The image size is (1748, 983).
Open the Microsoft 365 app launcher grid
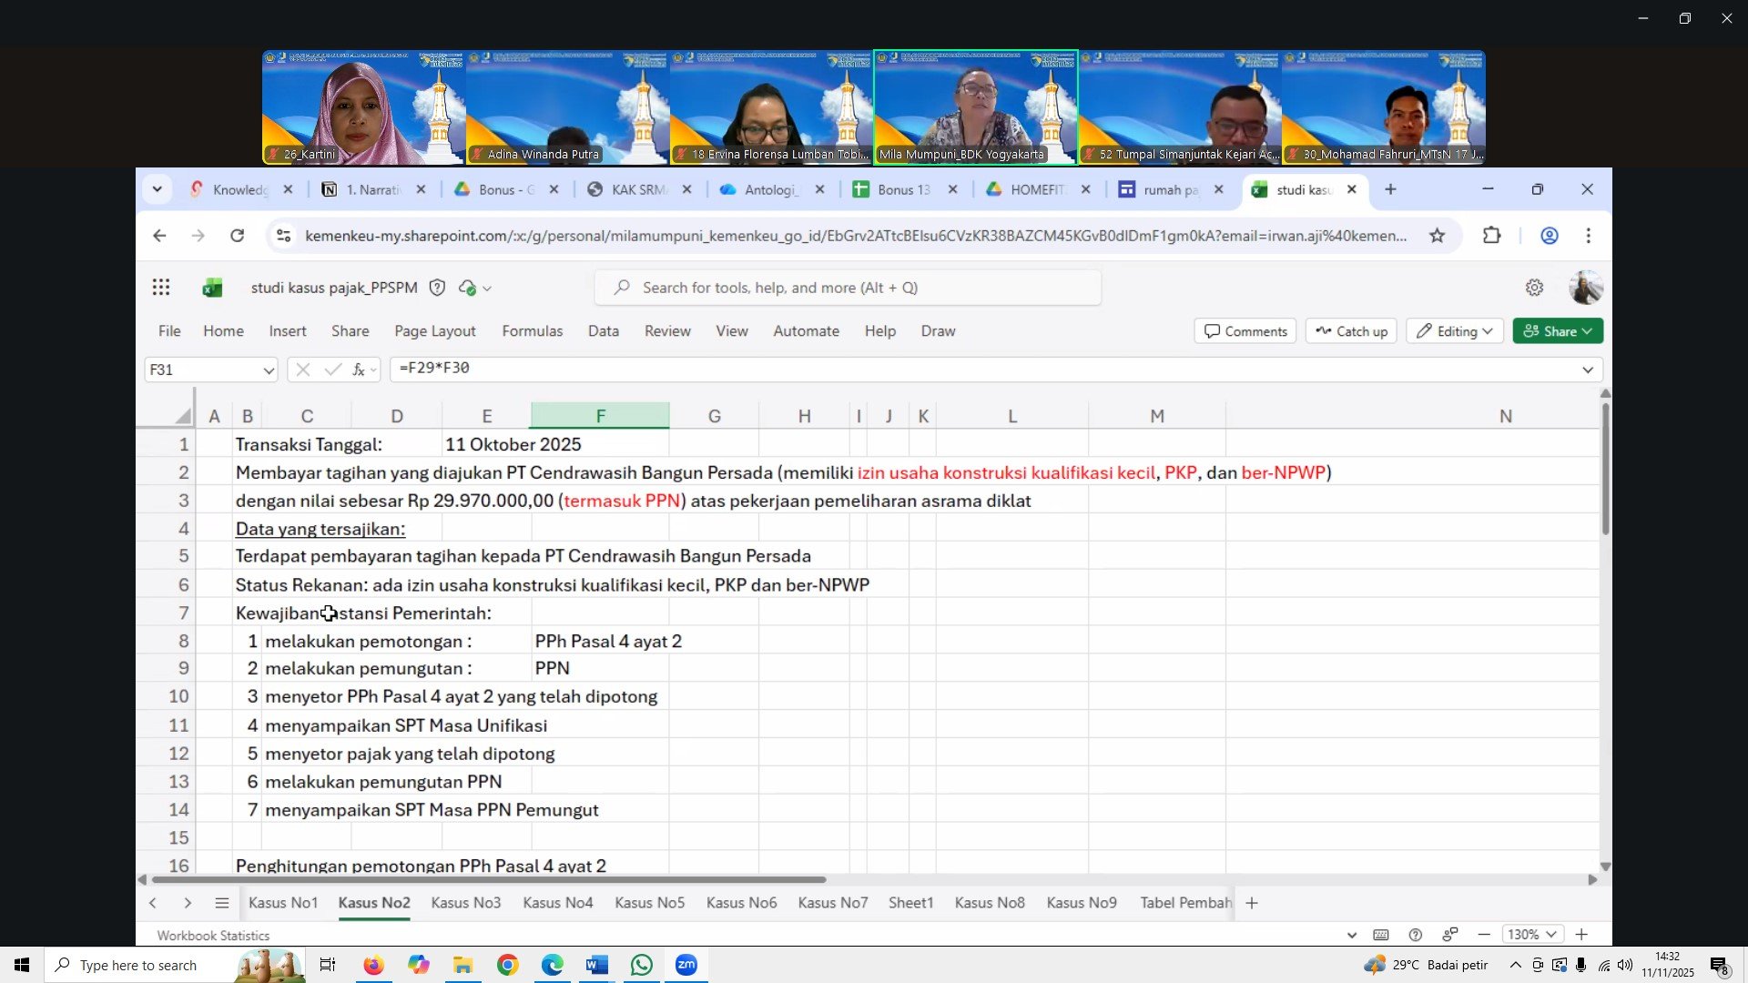(x=161, y=288)
